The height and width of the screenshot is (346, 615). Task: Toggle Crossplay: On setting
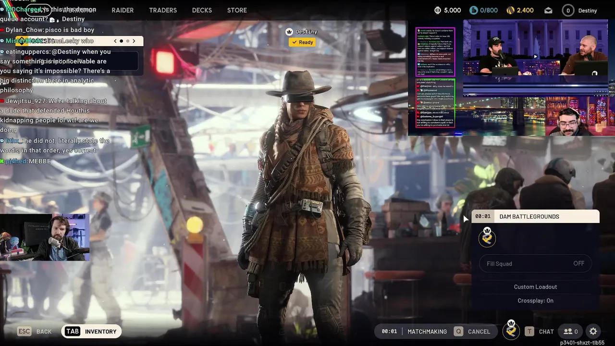(x=535, y=300)
